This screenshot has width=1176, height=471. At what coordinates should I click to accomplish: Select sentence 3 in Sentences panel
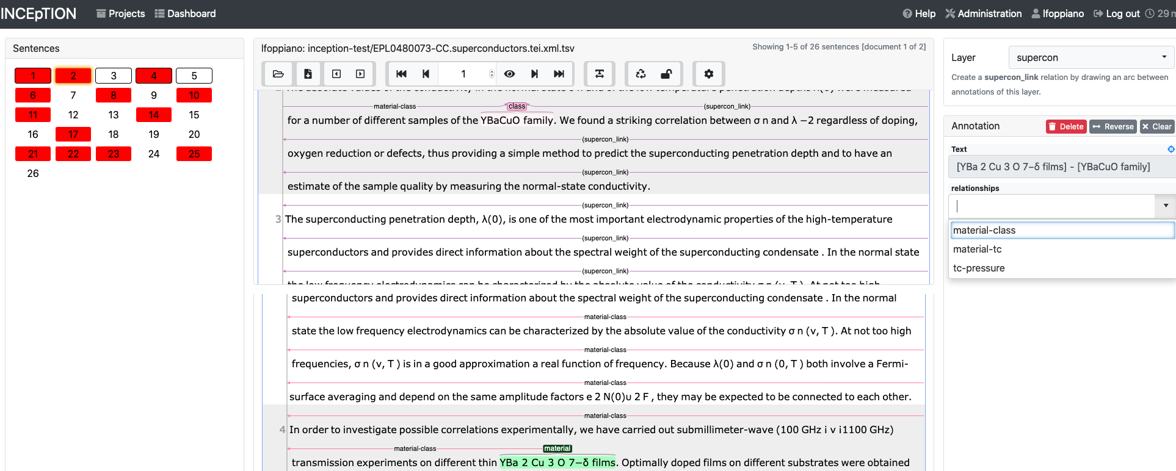coord(114,76)
